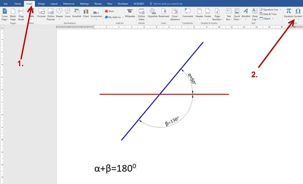Click the tab selector at ruler corner
This screenshot has height=184, width=303.
click(2, 27)
